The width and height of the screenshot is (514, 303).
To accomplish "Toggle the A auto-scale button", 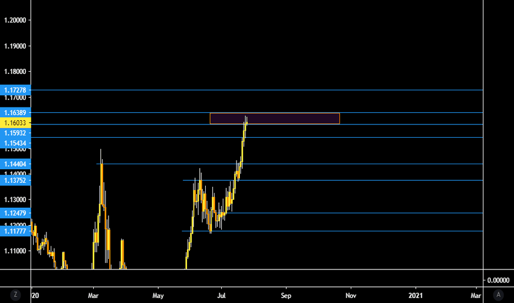I will (498, 295).
